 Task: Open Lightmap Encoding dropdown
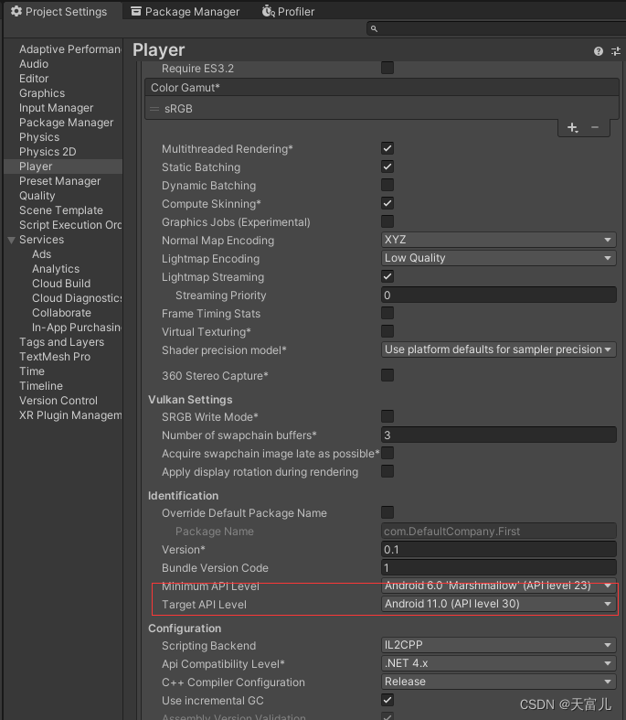pos(498,258)
